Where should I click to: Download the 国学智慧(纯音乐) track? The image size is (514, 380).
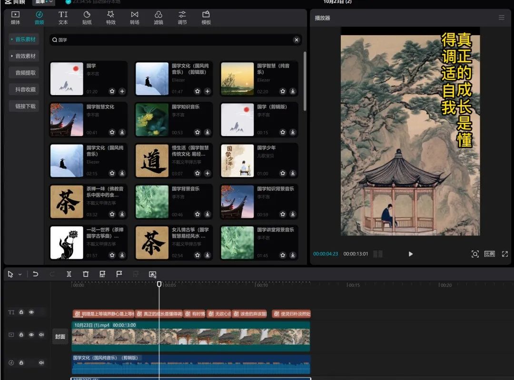point(293,91)
